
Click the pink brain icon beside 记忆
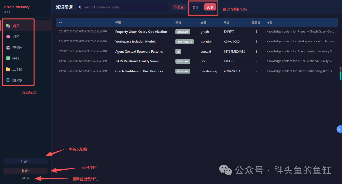8,37
